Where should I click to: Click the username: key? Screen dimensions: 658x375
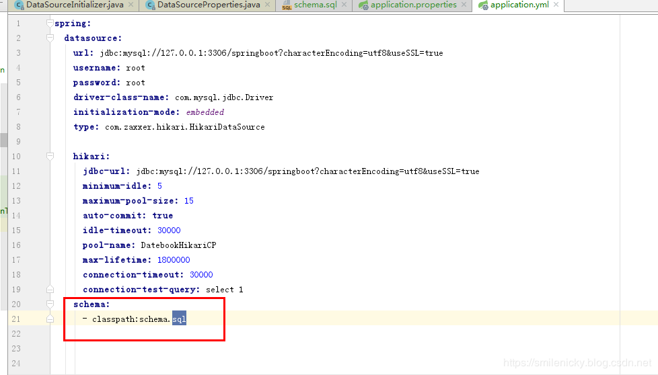coord(96,68)
